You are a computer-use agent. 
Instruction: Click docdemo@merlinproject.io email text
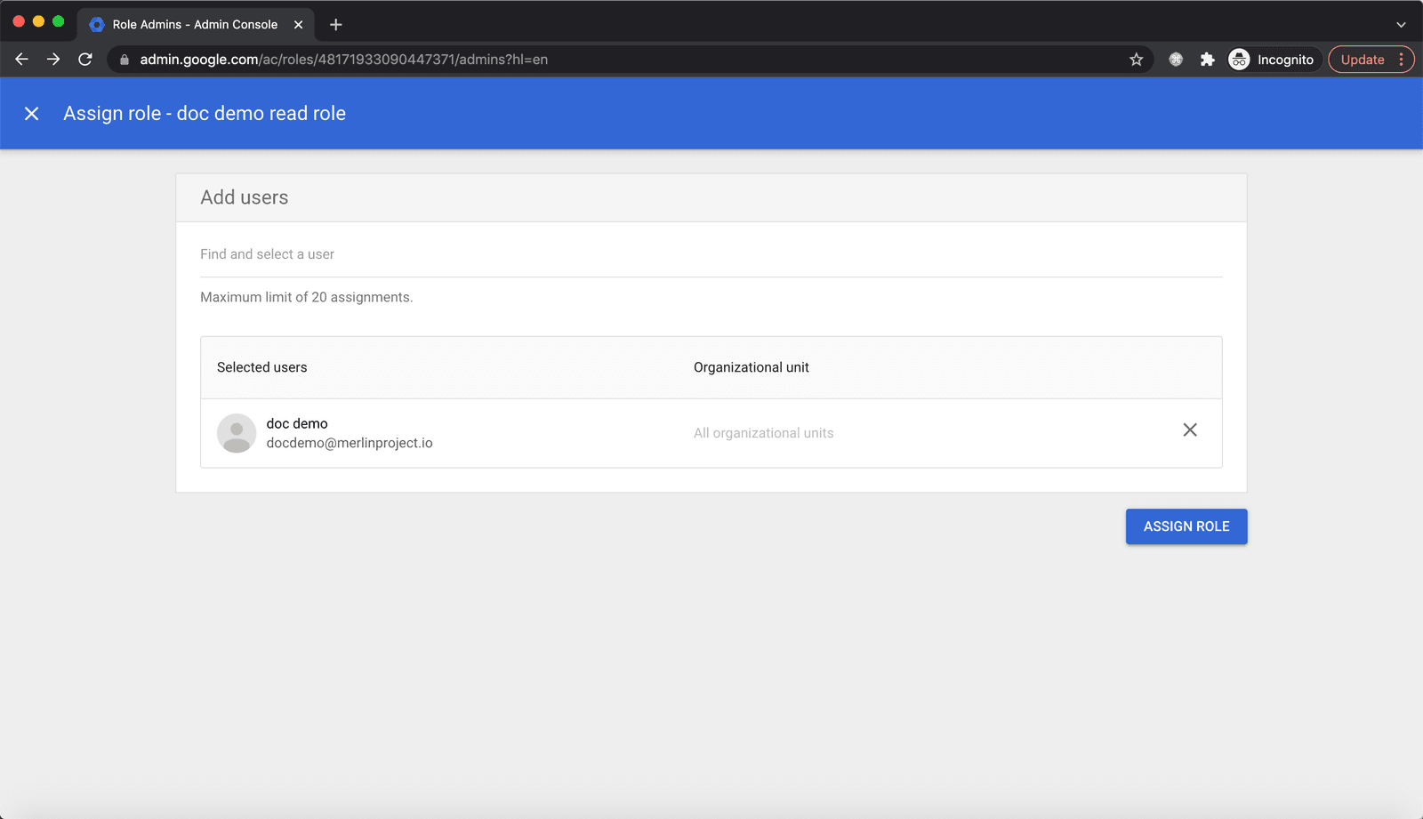350,443
